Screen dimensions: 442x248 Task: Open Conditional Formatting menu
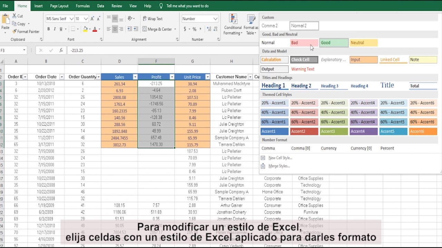pyautogui.click(x=233, y=24)
